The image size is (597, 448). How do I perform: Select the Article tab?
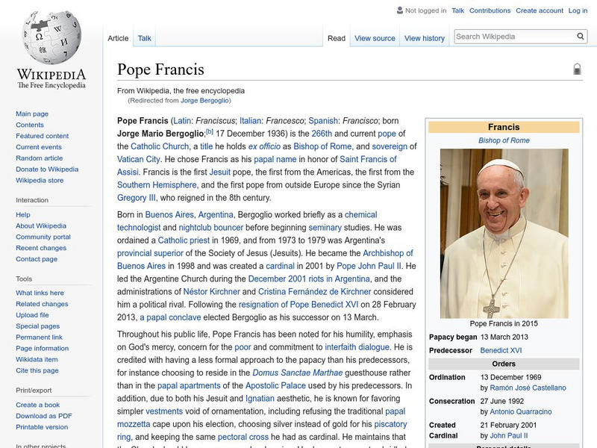tap(118, 38)
